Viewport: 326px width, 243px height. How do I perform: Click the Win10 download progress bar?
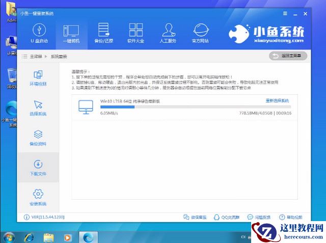coord(196,107)
